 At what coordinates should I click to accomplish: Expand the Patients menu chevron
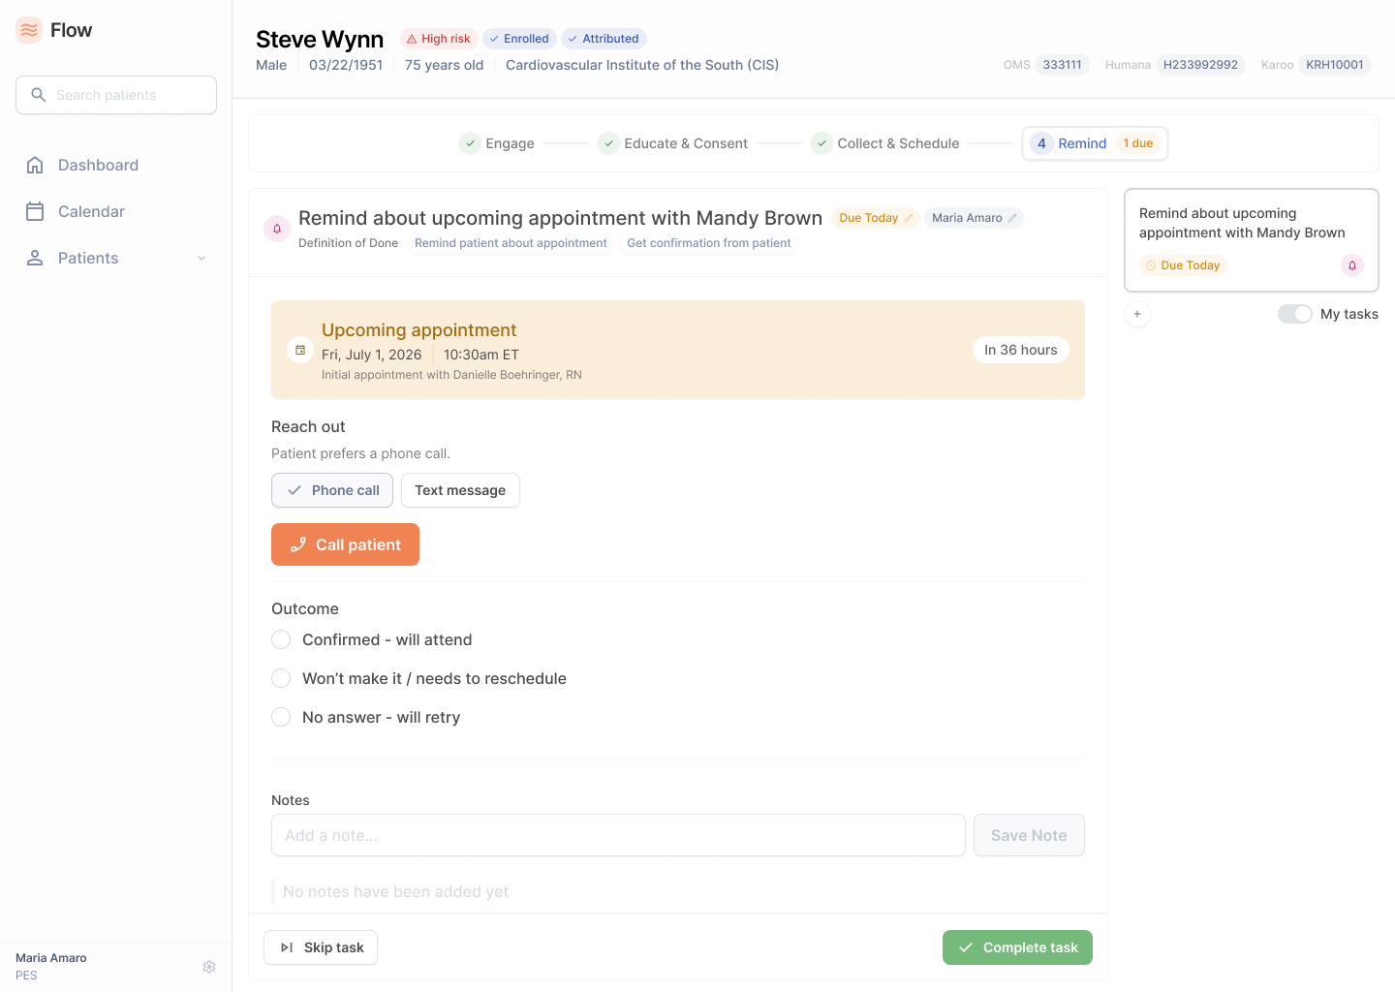click(x=201, y=258)
